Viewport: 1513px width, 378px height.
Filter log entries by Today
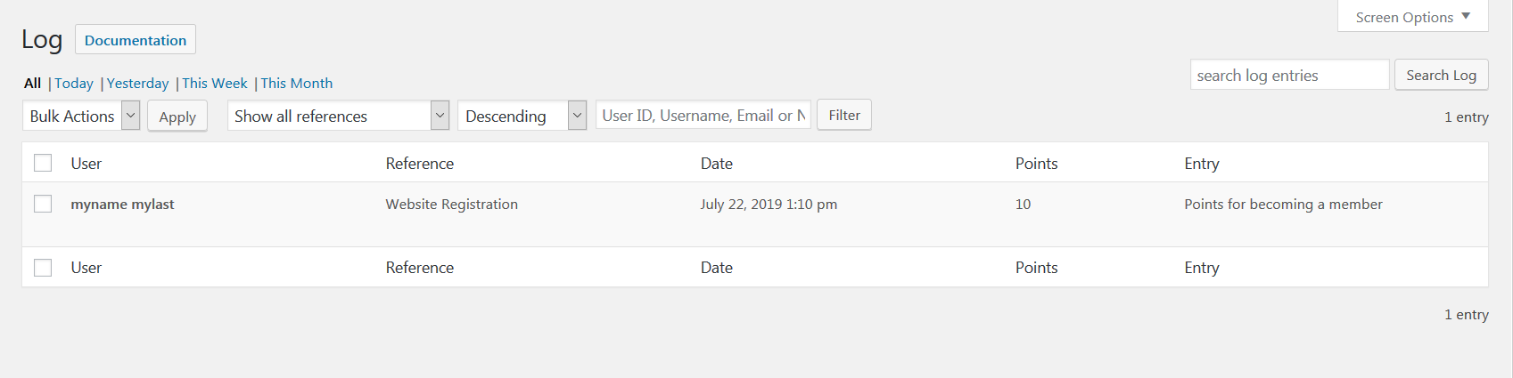tap(74, 83)
